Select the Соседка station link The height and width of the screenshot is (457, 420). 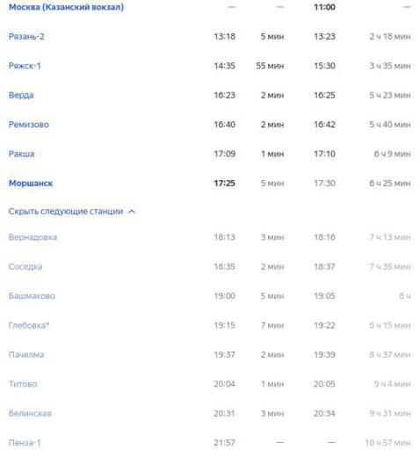pyautogui.click(x=25, y=266)
